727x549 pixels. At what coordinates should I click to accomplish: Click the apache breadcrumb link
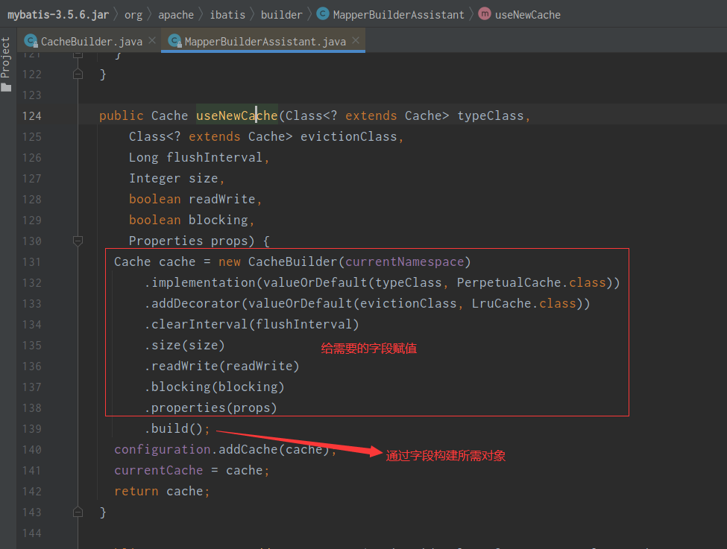tap(176, 13)
